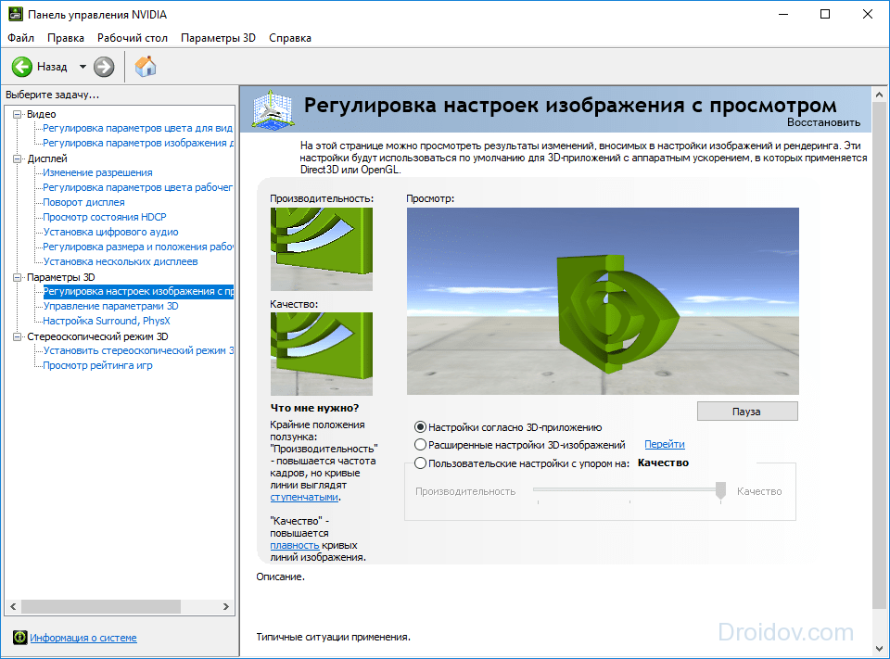Click the Home icon in toolbar
Viewport: 890px width, 659px height.
click(146, 67)
